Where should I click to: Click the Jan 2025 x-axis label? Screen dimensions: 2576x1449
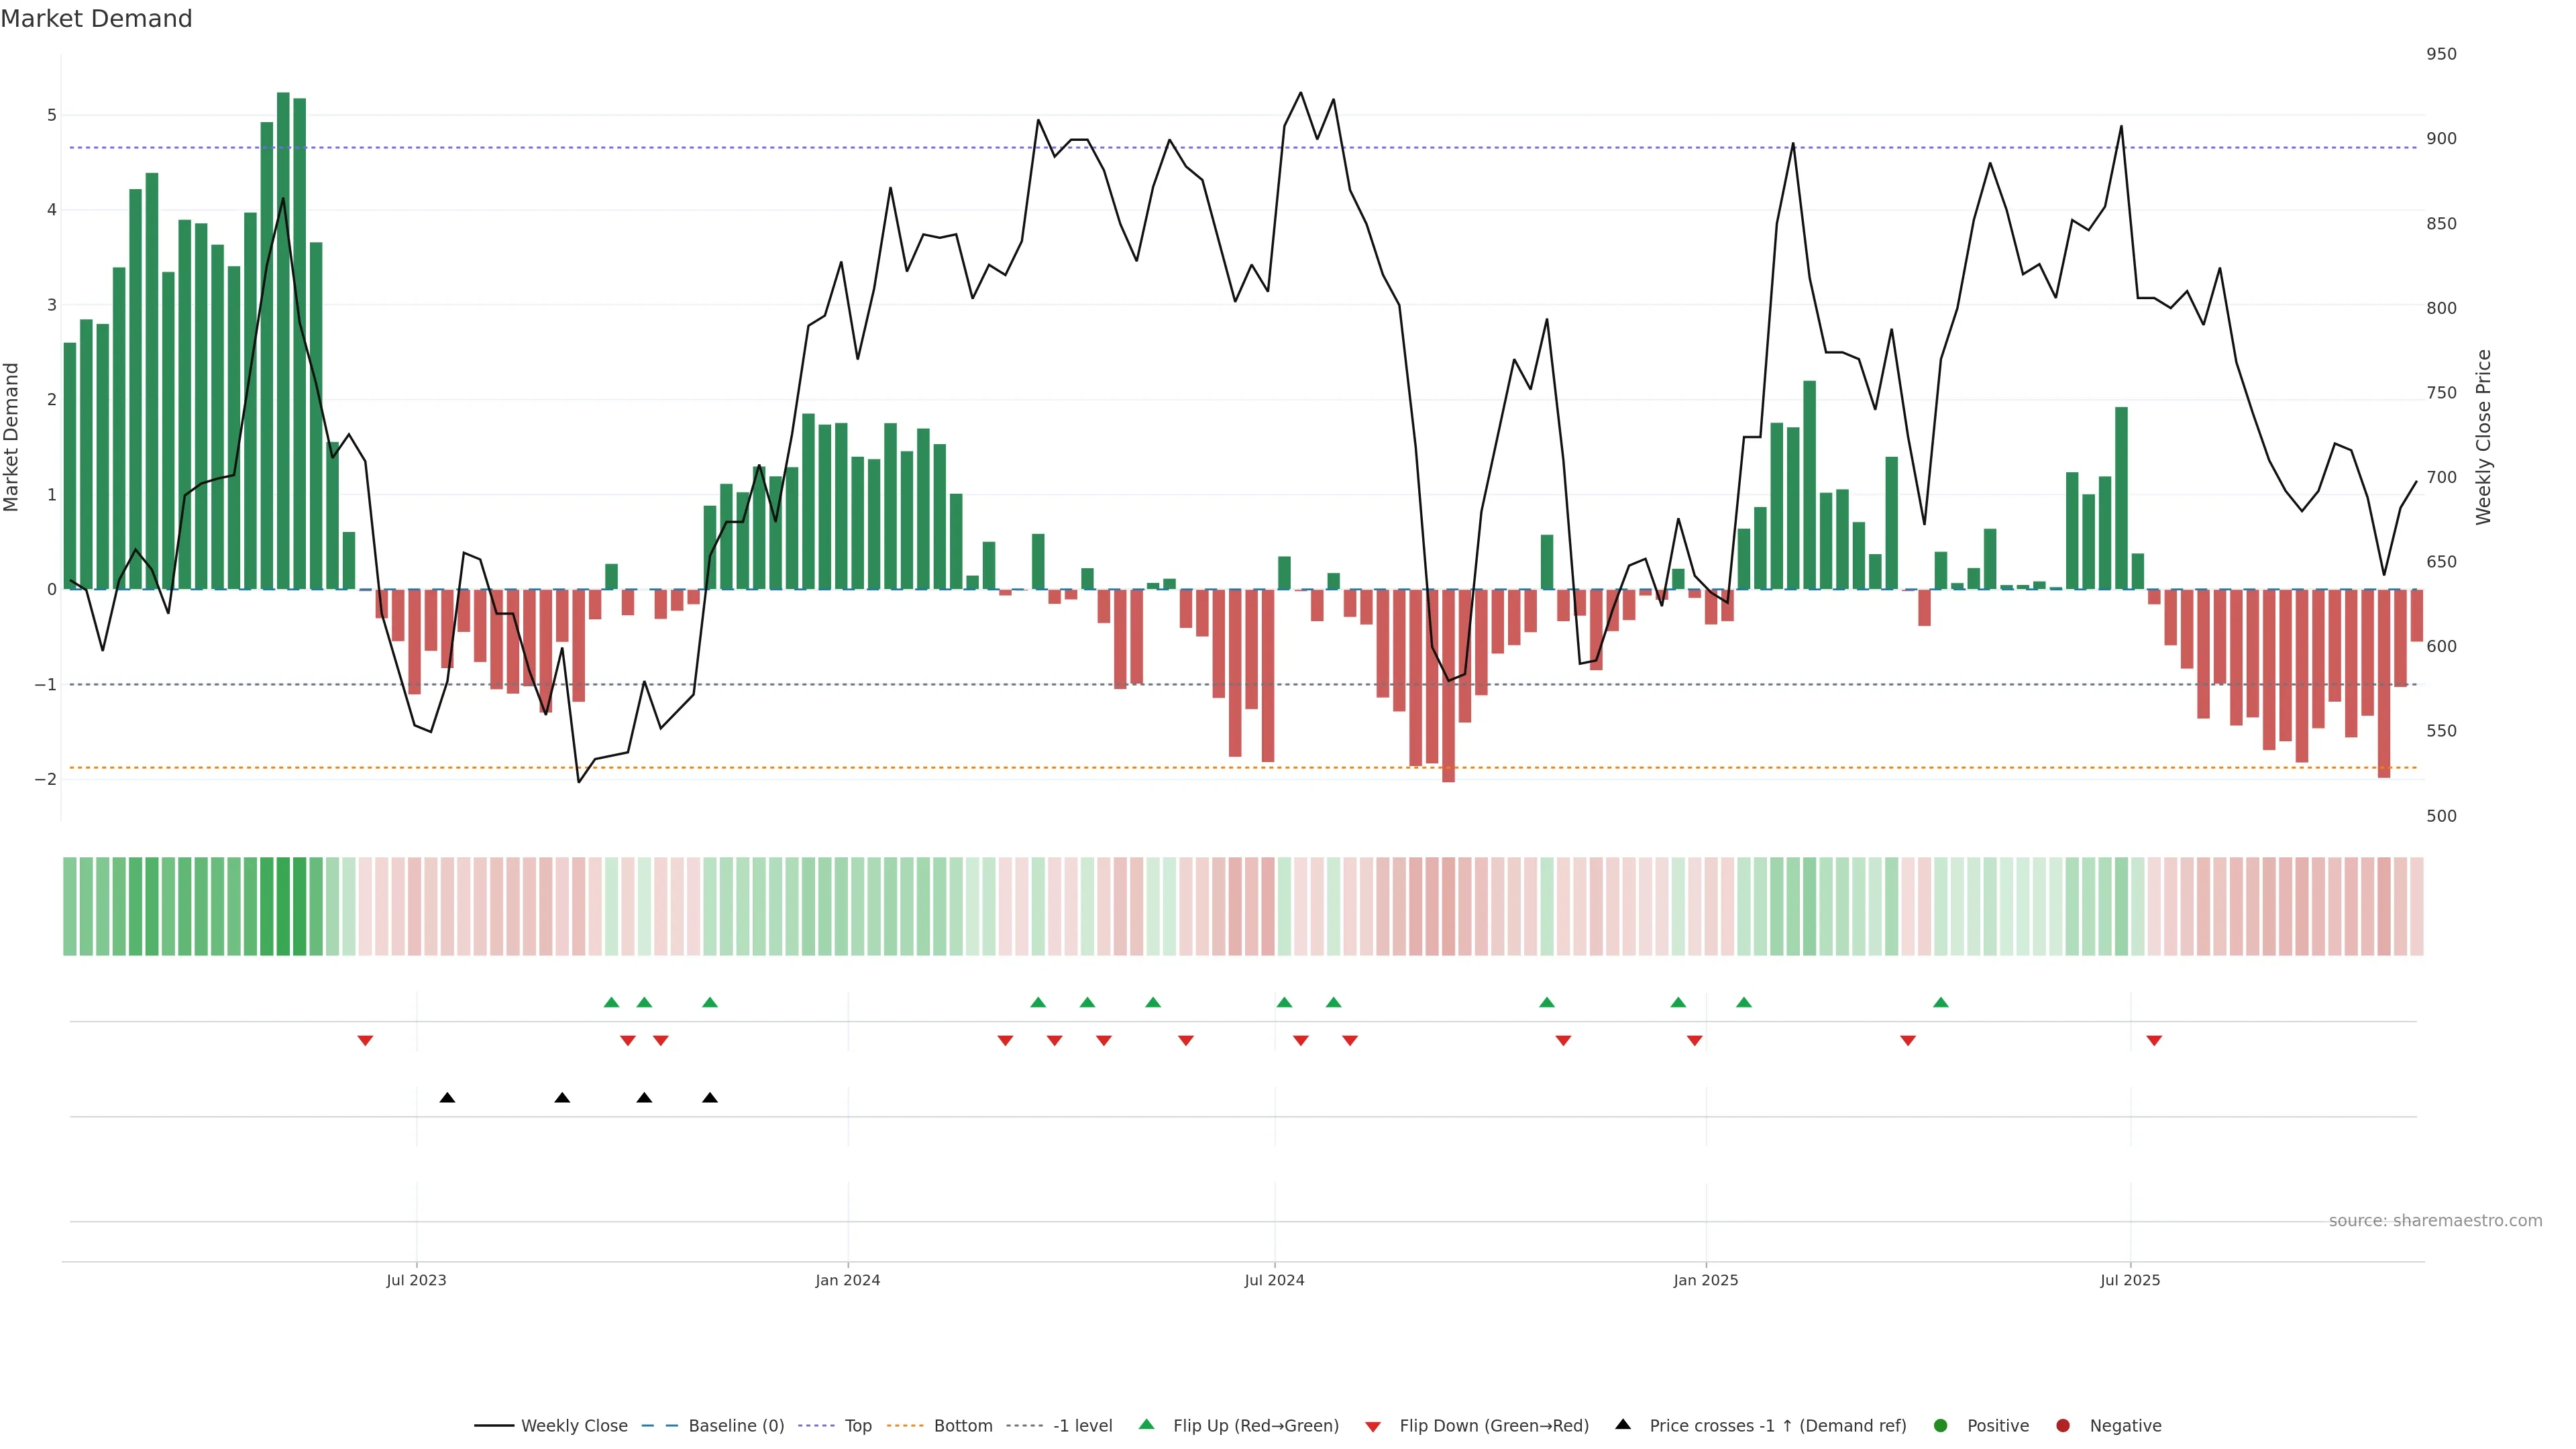coord(1705,1280)
